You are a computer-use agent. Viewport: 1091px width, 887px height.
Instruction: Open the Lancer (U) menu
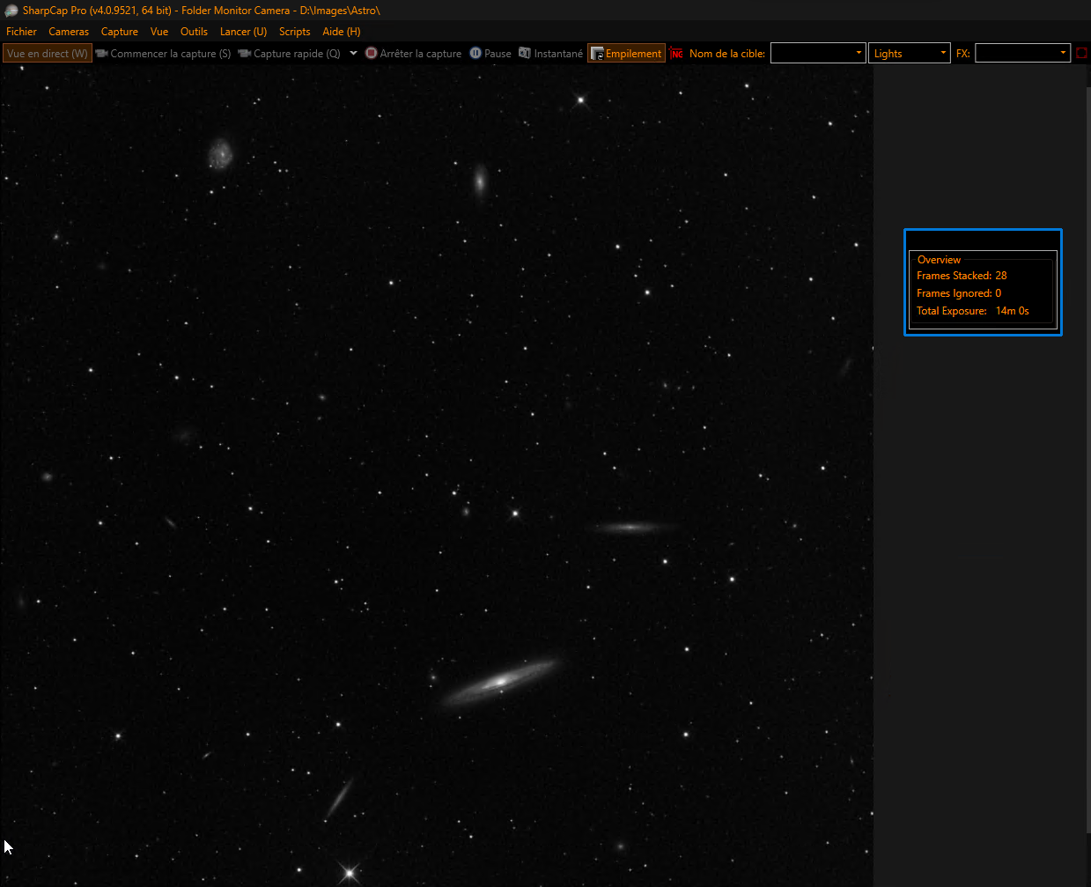tap(243, 32)
